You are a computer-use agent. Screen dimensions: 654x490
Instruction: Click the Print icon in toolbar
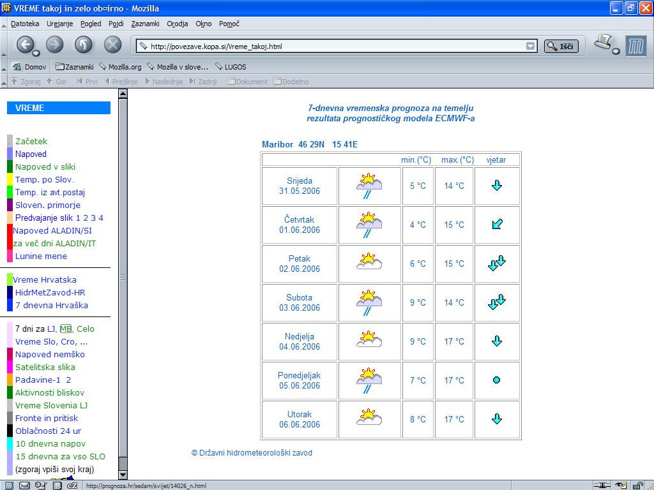603,43
